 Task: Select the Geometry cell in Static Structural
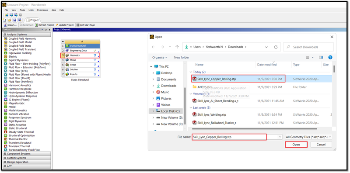click(x=80, y=55)
